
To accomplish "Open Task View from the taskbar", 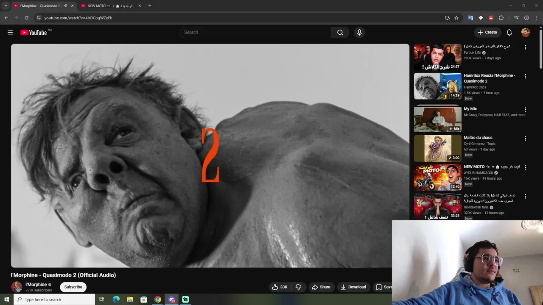I will coord(102,299).
